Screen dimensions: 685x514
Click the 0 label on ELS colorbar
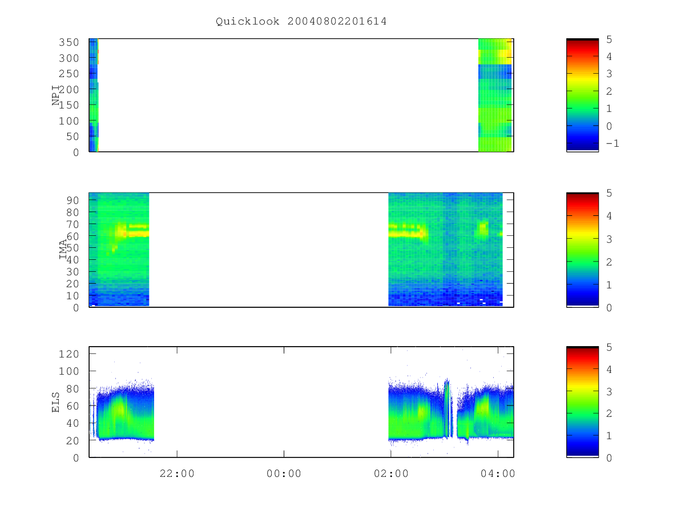(x=609, y=458)
